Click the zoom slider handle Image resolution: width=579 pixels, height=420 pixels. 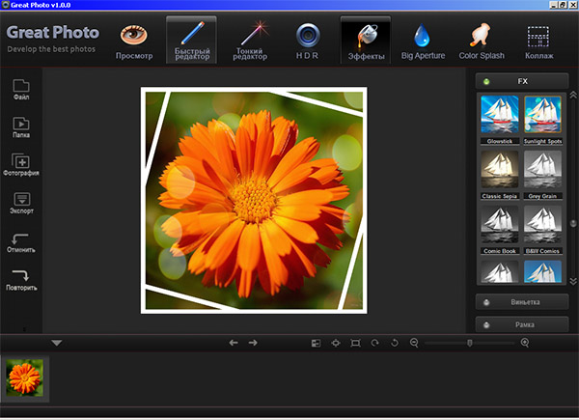point(470,343)
